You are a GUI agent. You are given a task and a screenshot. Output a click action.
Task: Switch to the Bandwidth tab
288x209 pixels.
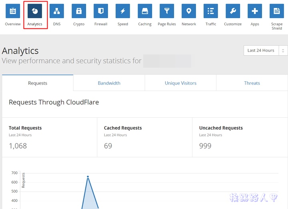click(x=109, y=83)
